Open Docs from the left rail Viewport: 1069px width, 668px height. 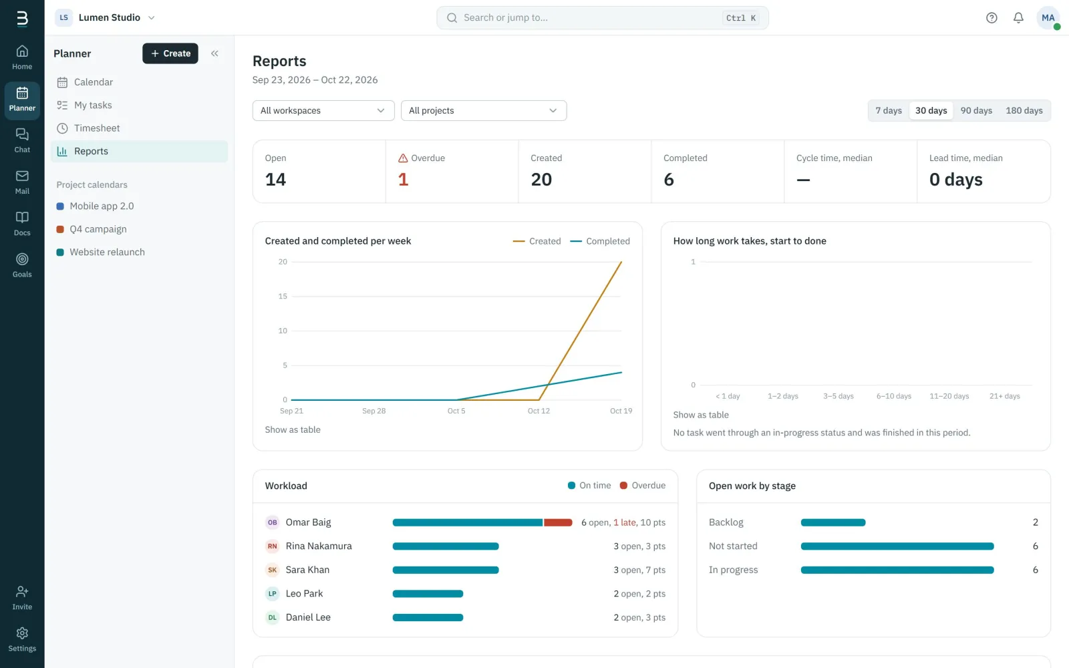tap(22, 224)
